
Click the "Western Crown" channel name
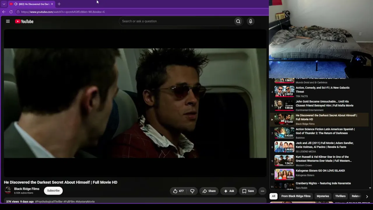click(304, 165)
